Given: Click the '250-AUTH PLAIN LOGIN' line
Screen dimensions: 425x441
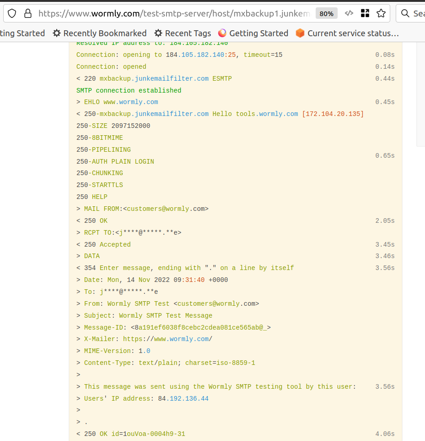Looking at the screenshot, I should [x=115, y=162].
